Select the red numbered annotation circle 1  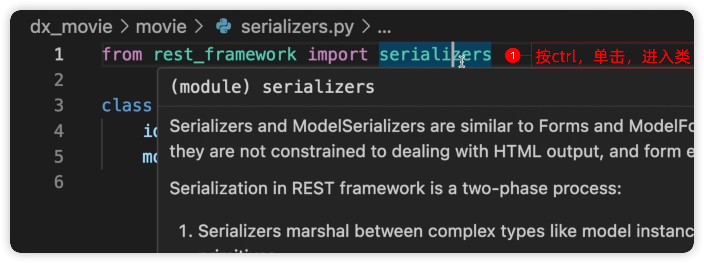[x=513, y=55]
